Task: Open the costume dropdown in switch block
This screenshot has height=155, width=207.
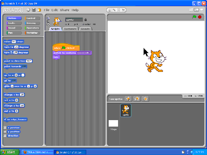Action: click(x=84, y=53)
